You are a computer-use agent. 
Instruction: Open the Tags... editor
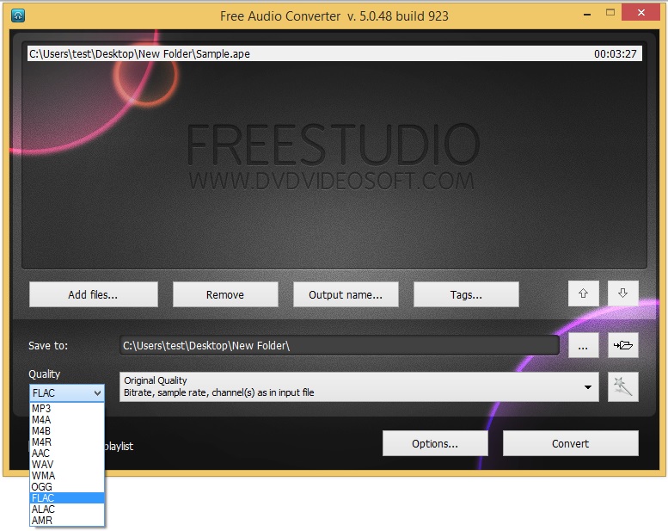[x=466, y=294]
